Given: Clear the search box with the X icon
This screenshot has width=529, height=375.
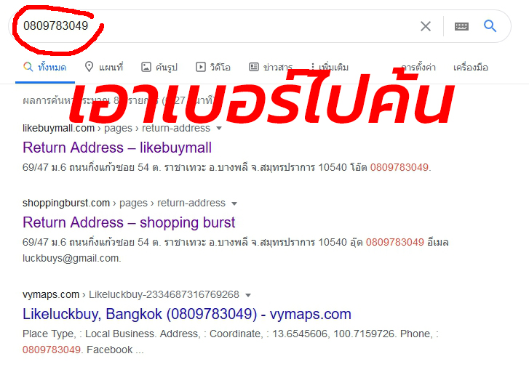Looking at the screenshot, I should 426,26.
